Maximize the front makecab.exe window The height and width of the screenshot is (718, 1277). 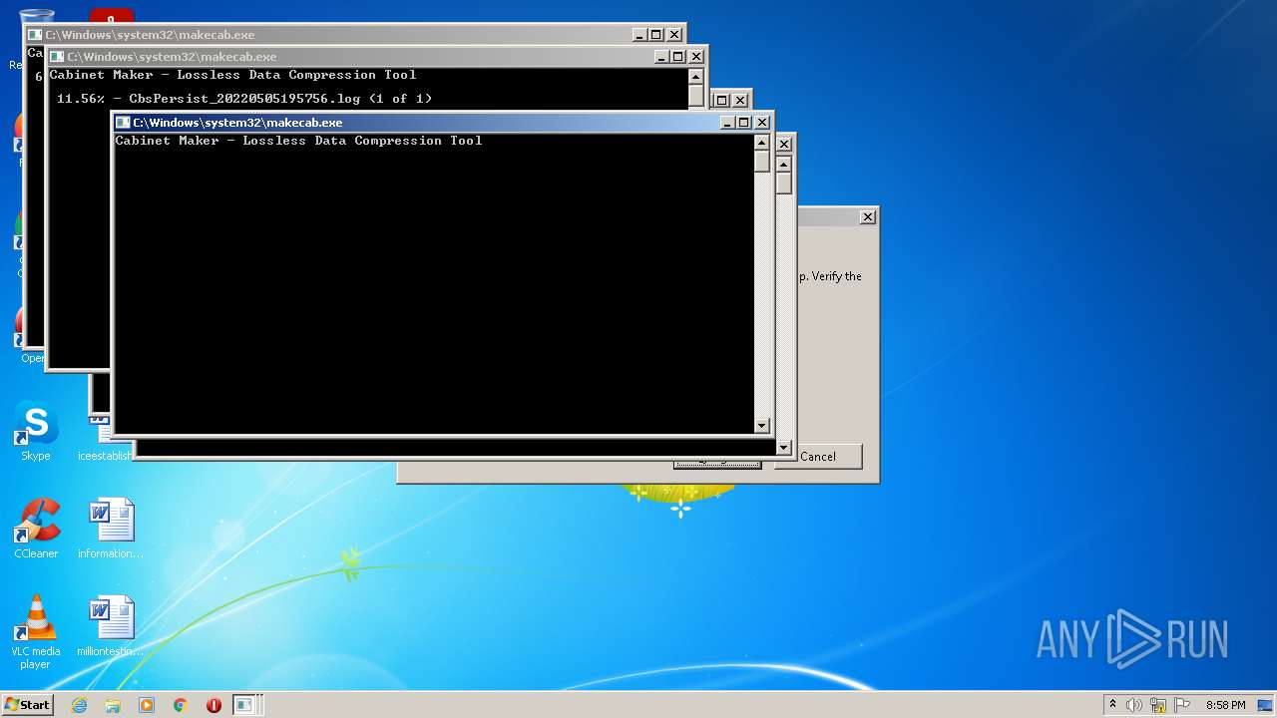[744, 123]
